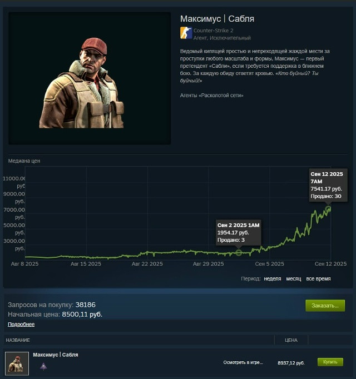
Task: Open the Максимус listing thumbnail image
Action: pos(17,363)
